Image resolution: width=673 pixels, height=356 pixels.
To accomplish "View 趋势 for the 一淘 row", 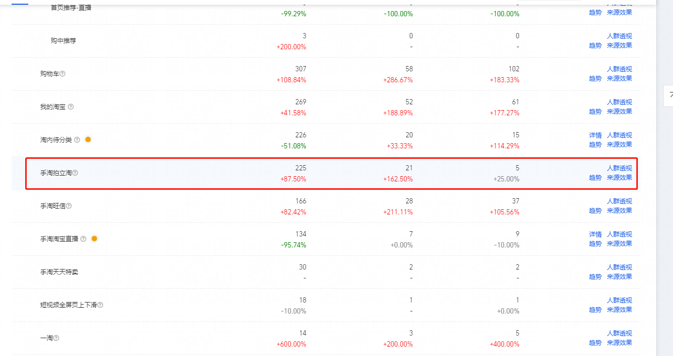I will [595, 343].
